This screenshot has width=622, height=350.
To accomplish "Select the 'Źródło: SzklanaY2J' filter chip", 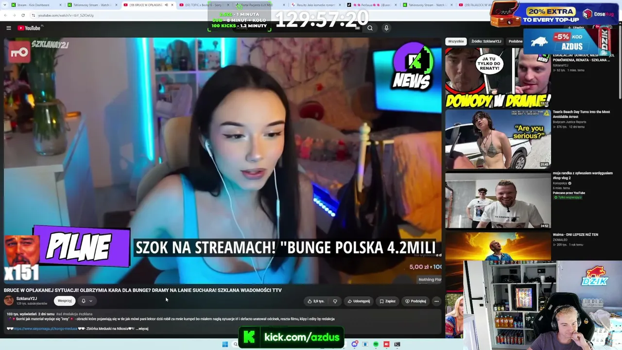I will coord(486,41).
